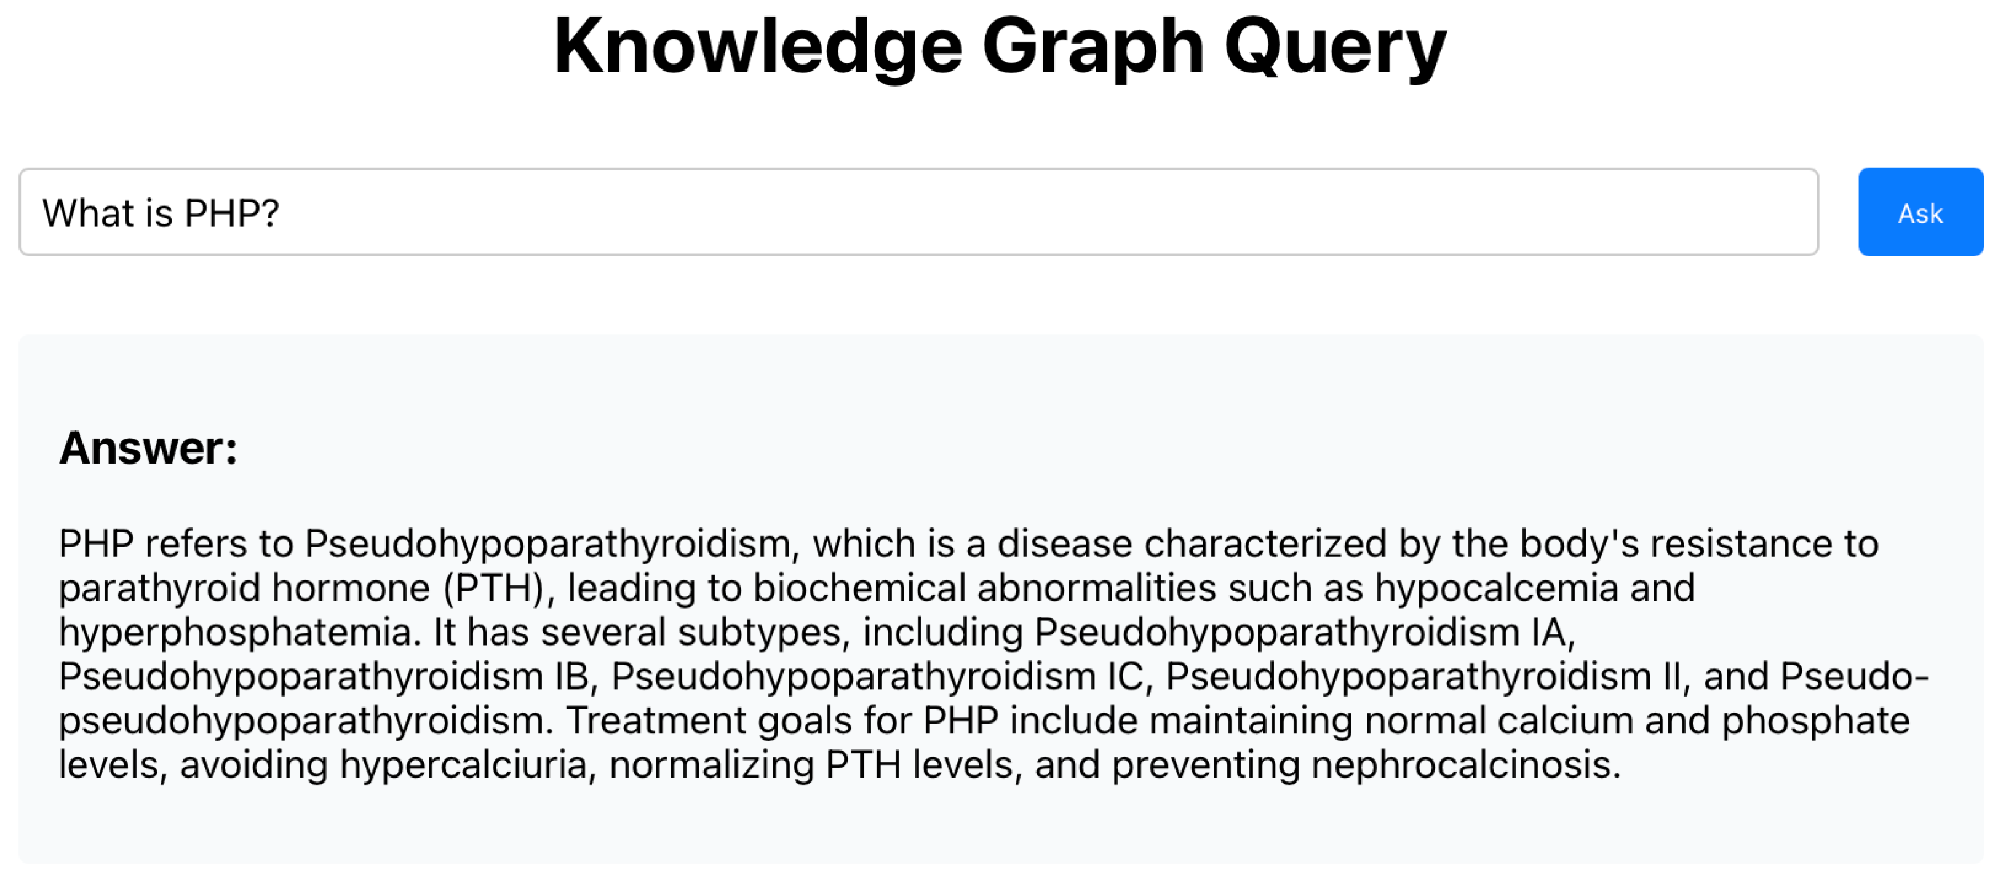The height and width of the screenshot is (881, 1998).
Task: Focus the "What is PHP?" query field
Action: [x=918, y=212]
